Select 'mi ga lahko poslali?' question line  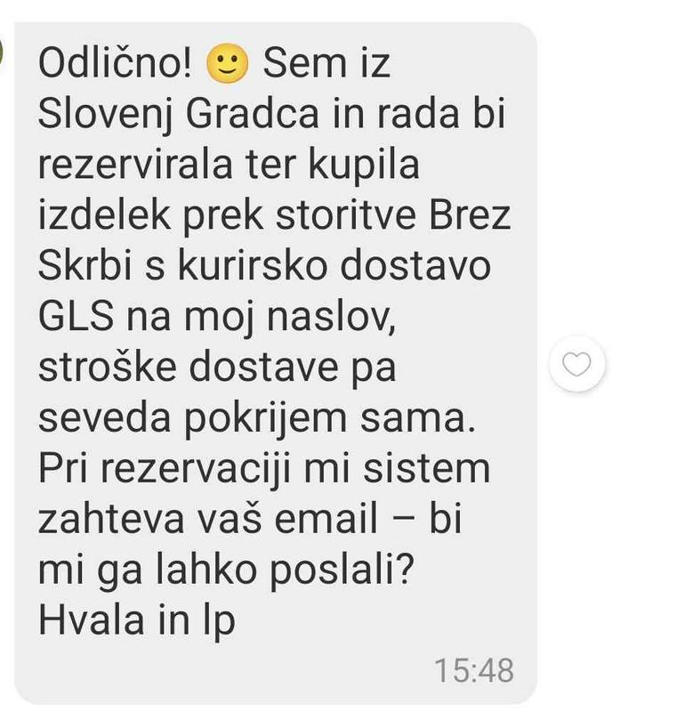(x=226, y=570)
